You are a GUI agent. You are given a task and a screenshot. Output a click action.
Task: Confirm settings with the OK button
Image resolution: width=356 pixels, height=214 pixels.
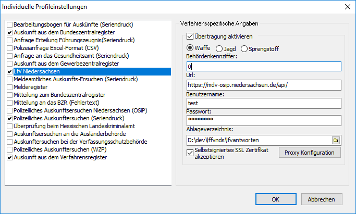click(x=276, y=199)
